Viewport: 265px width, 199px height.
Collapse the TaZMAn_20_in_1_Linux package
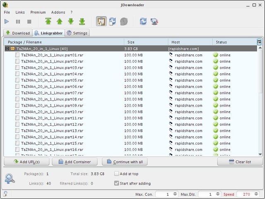(7, 49)
